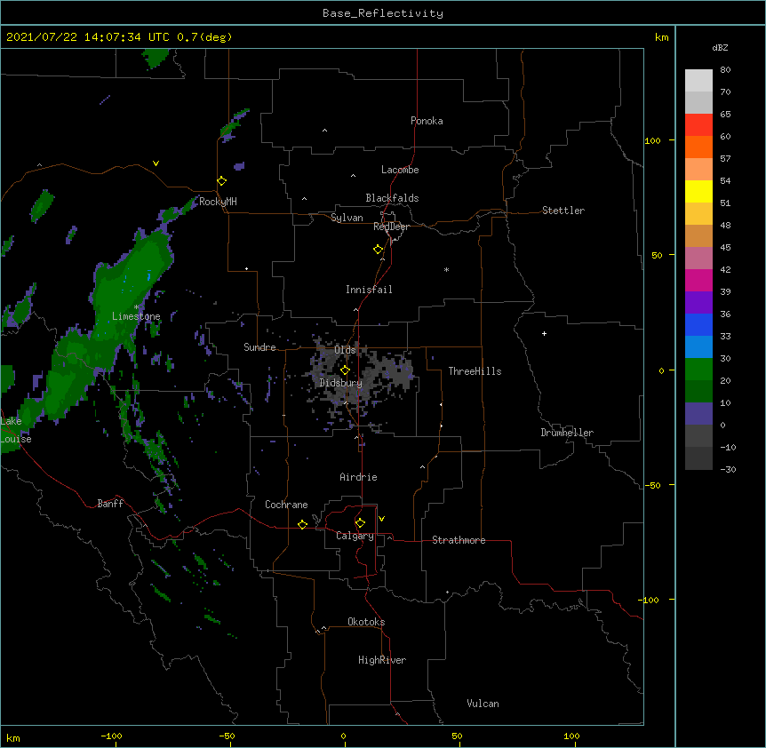Click the yellow marker north of RockyMH
Image resolution: width=766 pixels, height=748 pixels.
pyautogui.click(x=221, y=181)
